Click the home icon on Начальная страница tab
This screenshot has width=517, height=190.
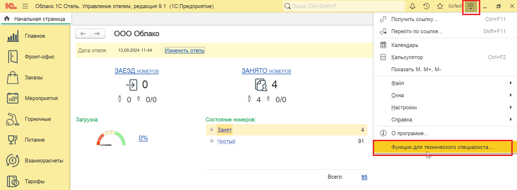(x=7, y=18)
